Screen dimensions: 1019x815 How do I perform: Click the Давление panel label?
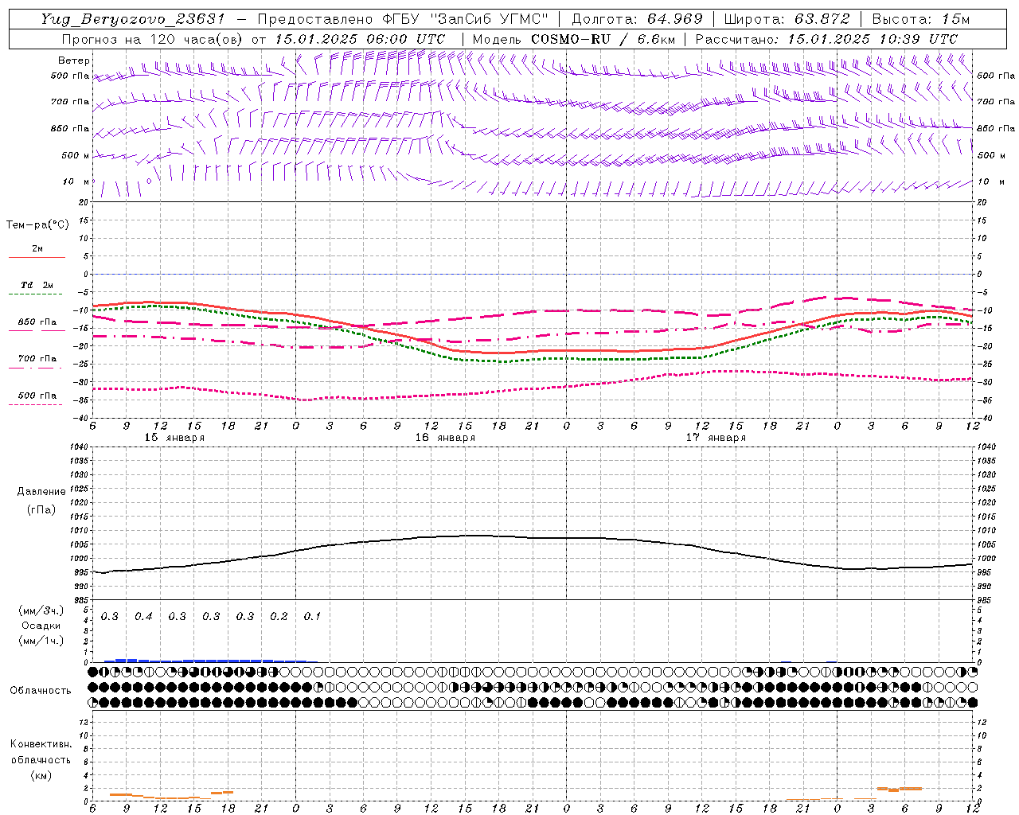pyautogui.click(x=41, y=492)
